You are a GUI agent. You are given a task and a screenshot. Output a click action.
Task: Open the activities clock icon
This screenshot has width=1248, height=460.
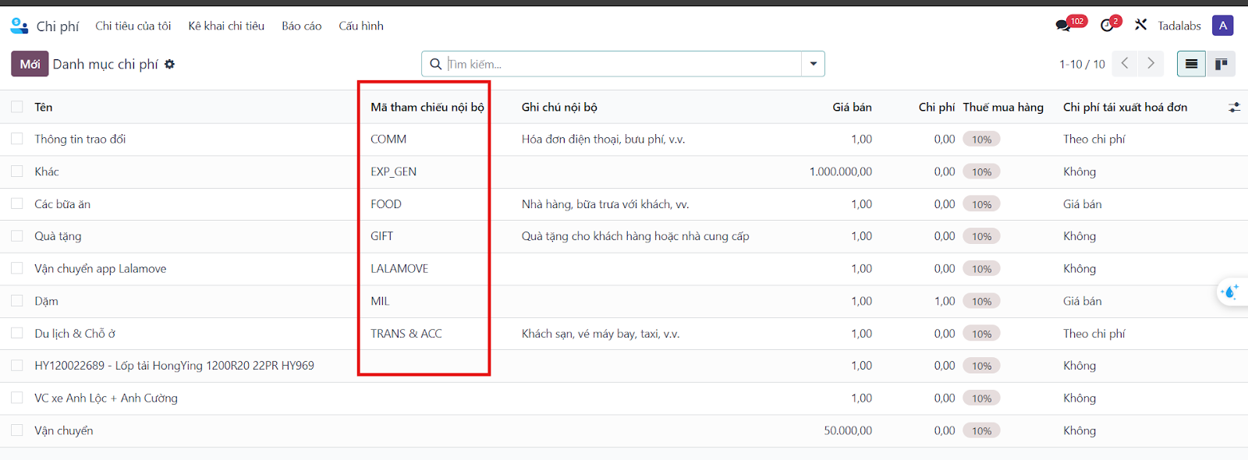(1110, 24)
